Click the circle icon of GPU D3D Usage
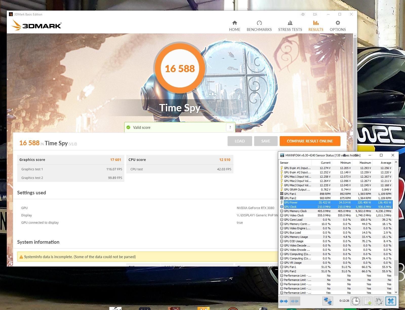The image size is (405, 310). [282, 241]
